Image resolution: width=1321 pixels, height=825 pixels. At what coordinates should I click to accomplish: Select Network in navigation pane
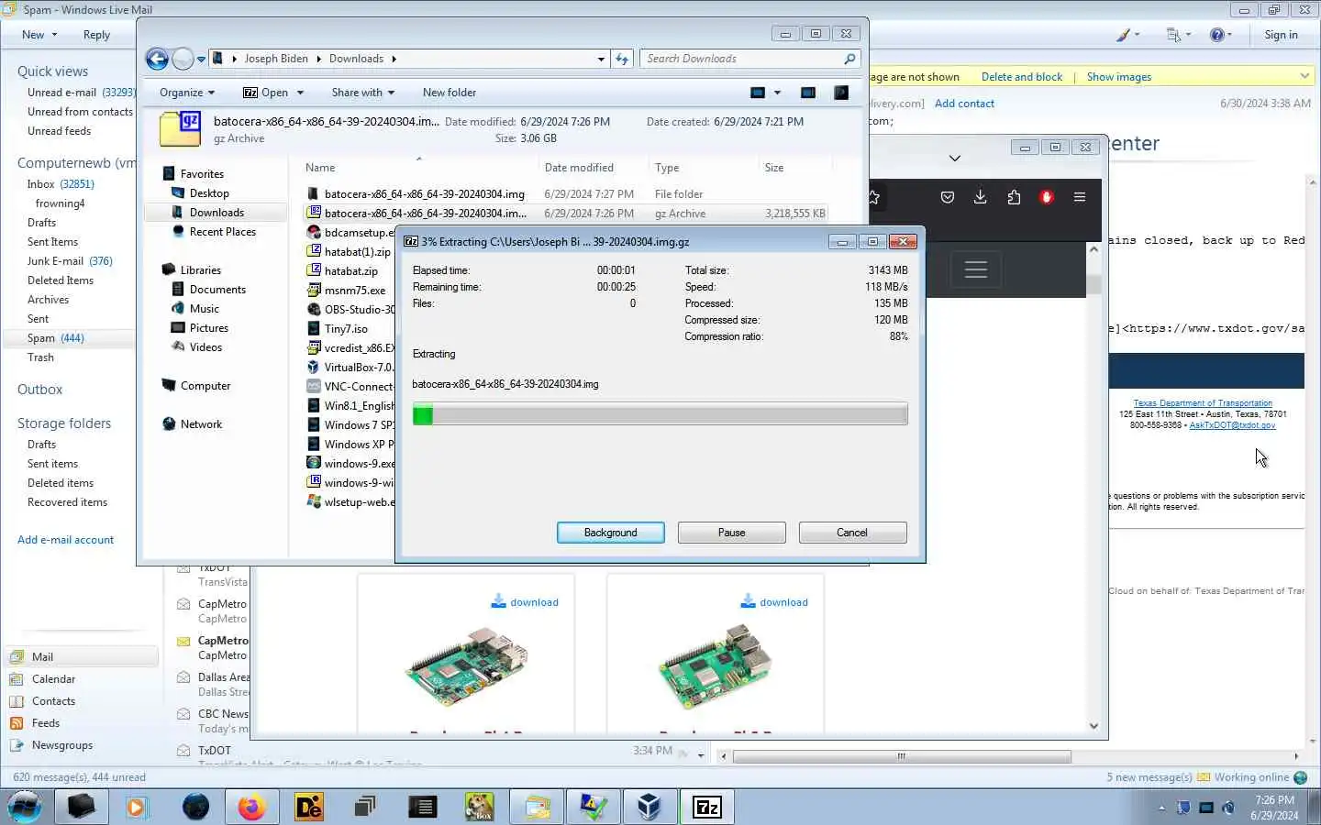[201, 424]
